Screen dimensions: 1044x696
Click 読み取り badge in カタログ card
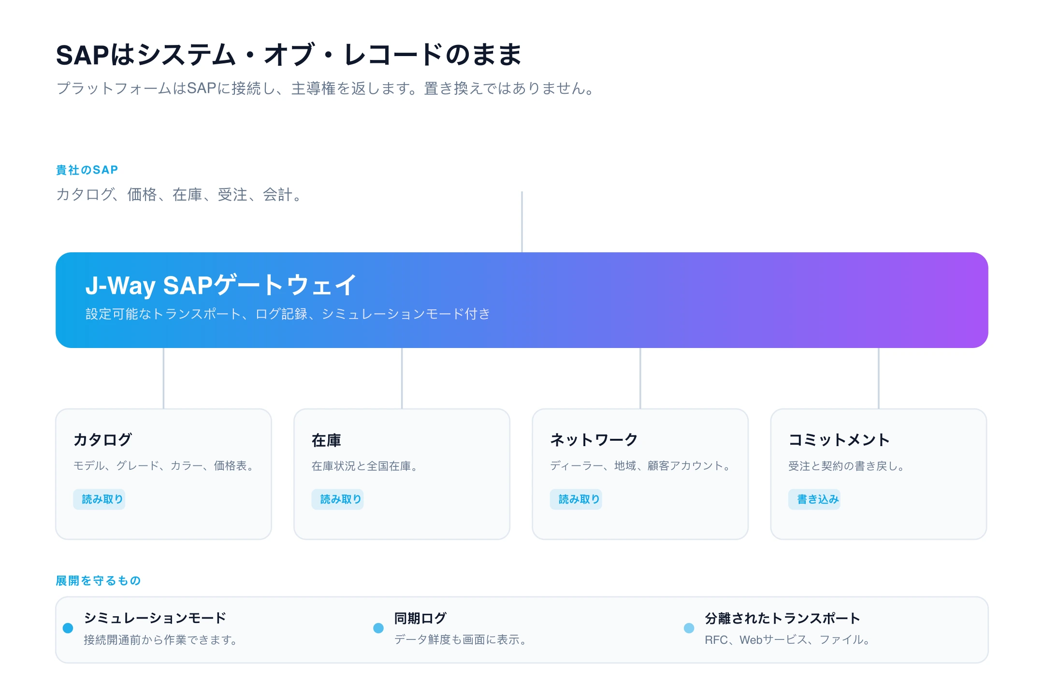[99, 499]
